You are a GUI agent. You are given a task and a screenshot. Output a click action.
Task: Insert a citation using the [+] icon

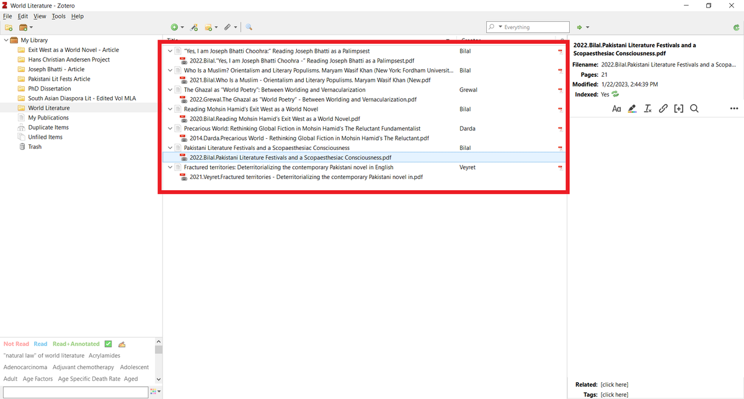pyautogui.click(x=678, y=108)
